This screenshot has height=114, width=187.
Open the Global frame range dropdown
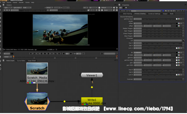(x=8, y=57)
